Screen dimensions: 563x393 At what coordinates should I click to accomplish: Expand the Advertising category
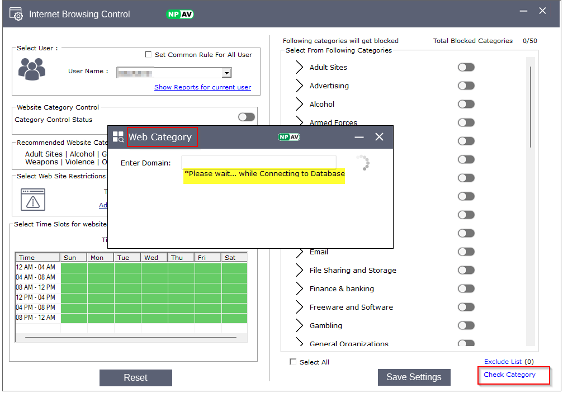click(299, 86)
